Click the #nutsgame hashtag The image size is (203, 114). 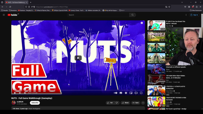(x=36, y=109)
